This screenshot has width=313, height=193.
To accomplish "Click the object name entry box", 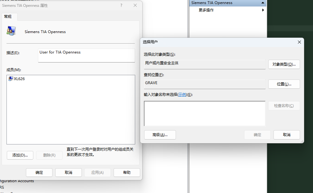I will pyautogui.click(x=205, y=114).
